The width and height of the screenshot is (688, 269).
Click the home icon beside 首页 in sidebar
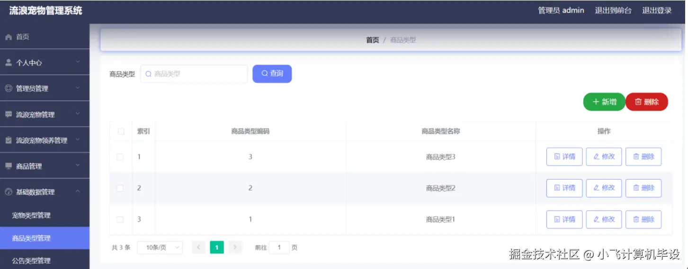coord(9,37)
